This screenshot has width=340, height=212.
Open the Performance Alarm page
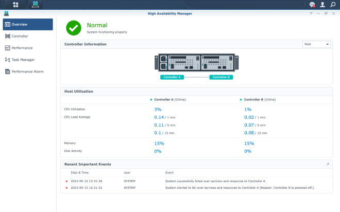click(x=27, y=72)
